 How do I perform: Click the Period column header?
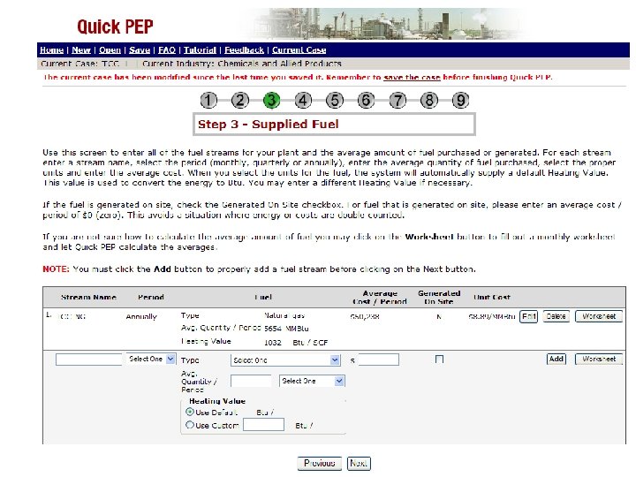150,298
